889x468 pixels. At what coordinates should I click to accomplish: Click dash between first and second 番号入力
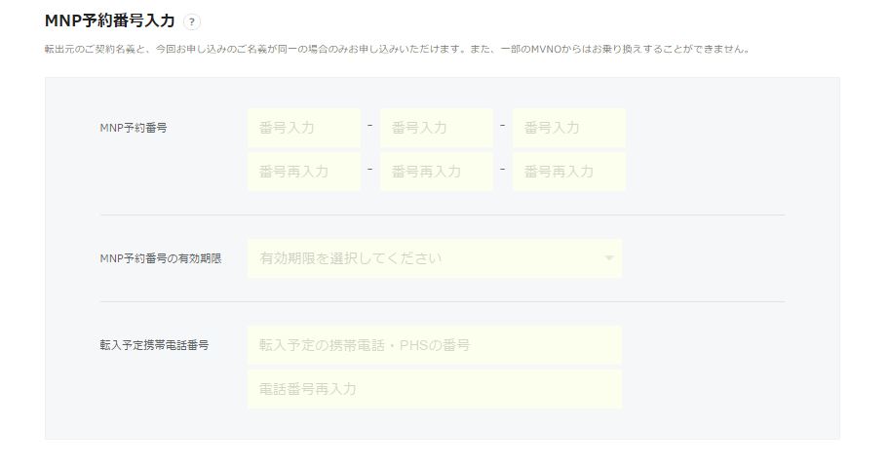pyautogui.click(x=370, y=125)
